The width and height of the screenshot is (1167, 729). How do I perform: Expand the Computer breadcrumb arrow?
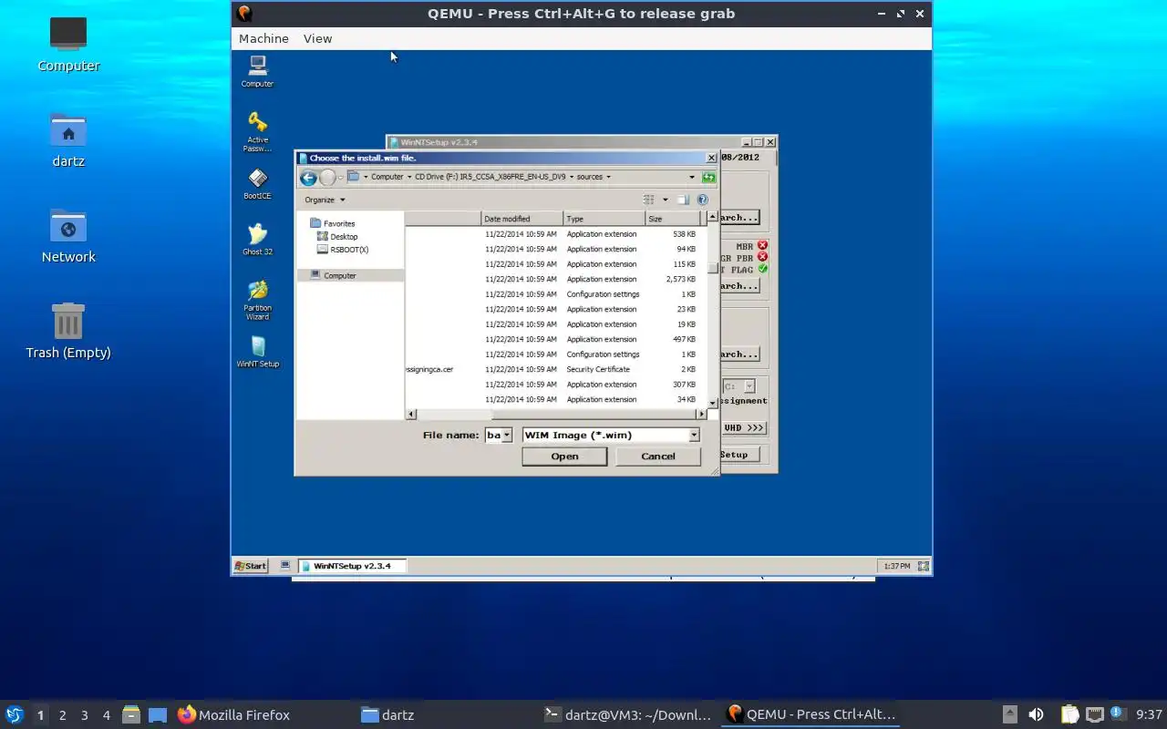click(x=409, y=177)
